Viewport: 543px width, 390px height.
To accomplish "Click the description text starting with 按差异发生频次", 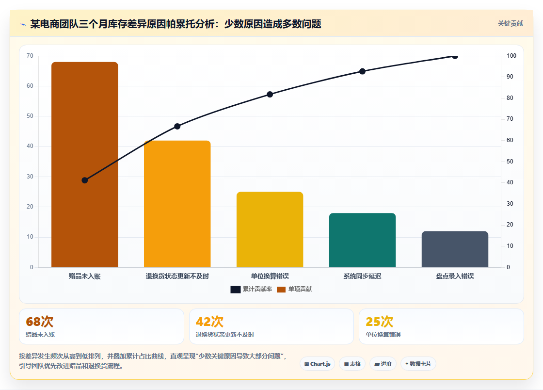I will (153, 361).
